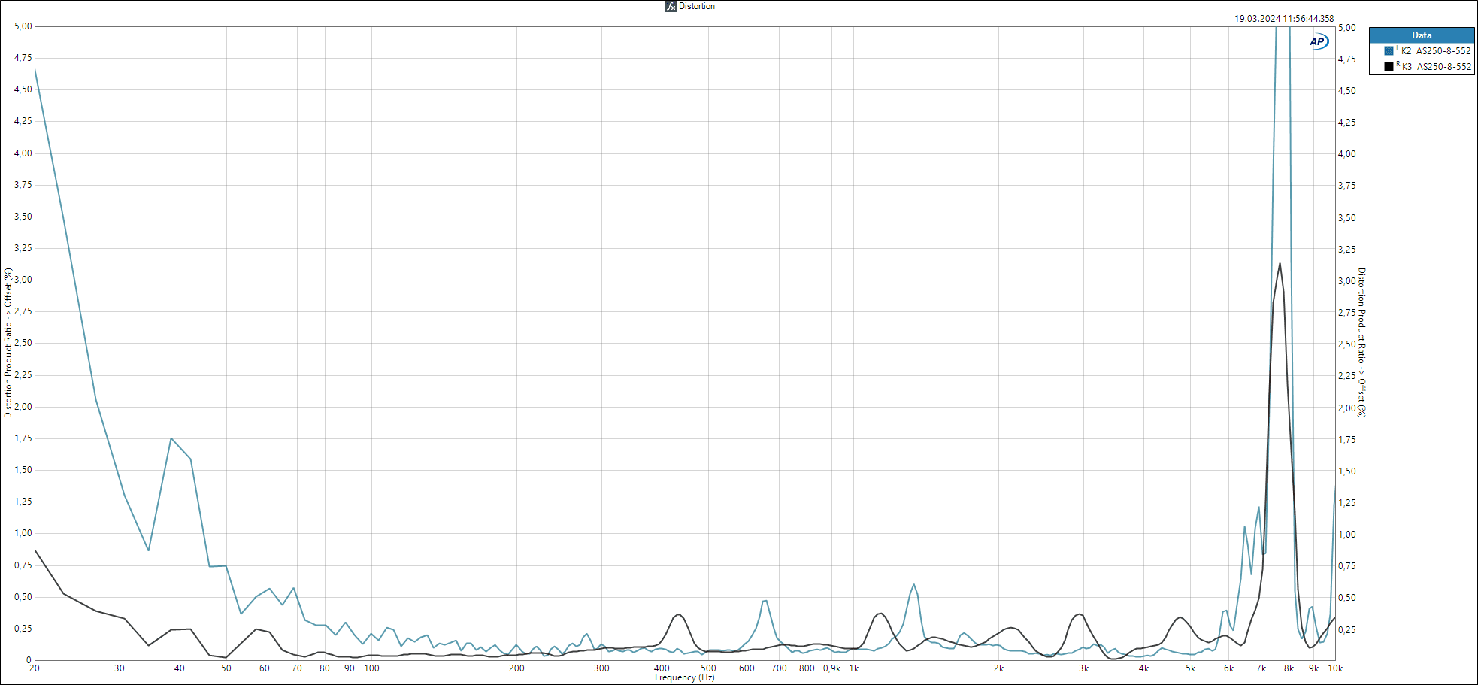Click the left Distortion Product Ratio axis title
Image resolution: width=1478 pixels, height=685 pixels.
[8, 342]
